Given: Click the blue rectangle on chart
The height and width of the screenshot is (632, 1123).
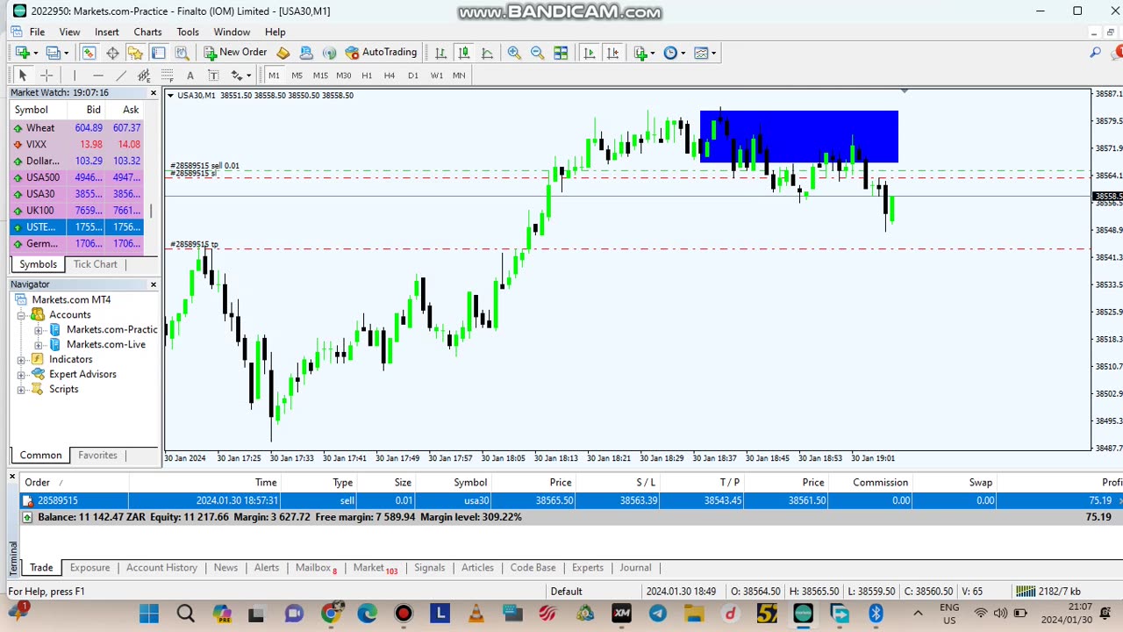Looking at the screenshot, I should pos(799,136).
